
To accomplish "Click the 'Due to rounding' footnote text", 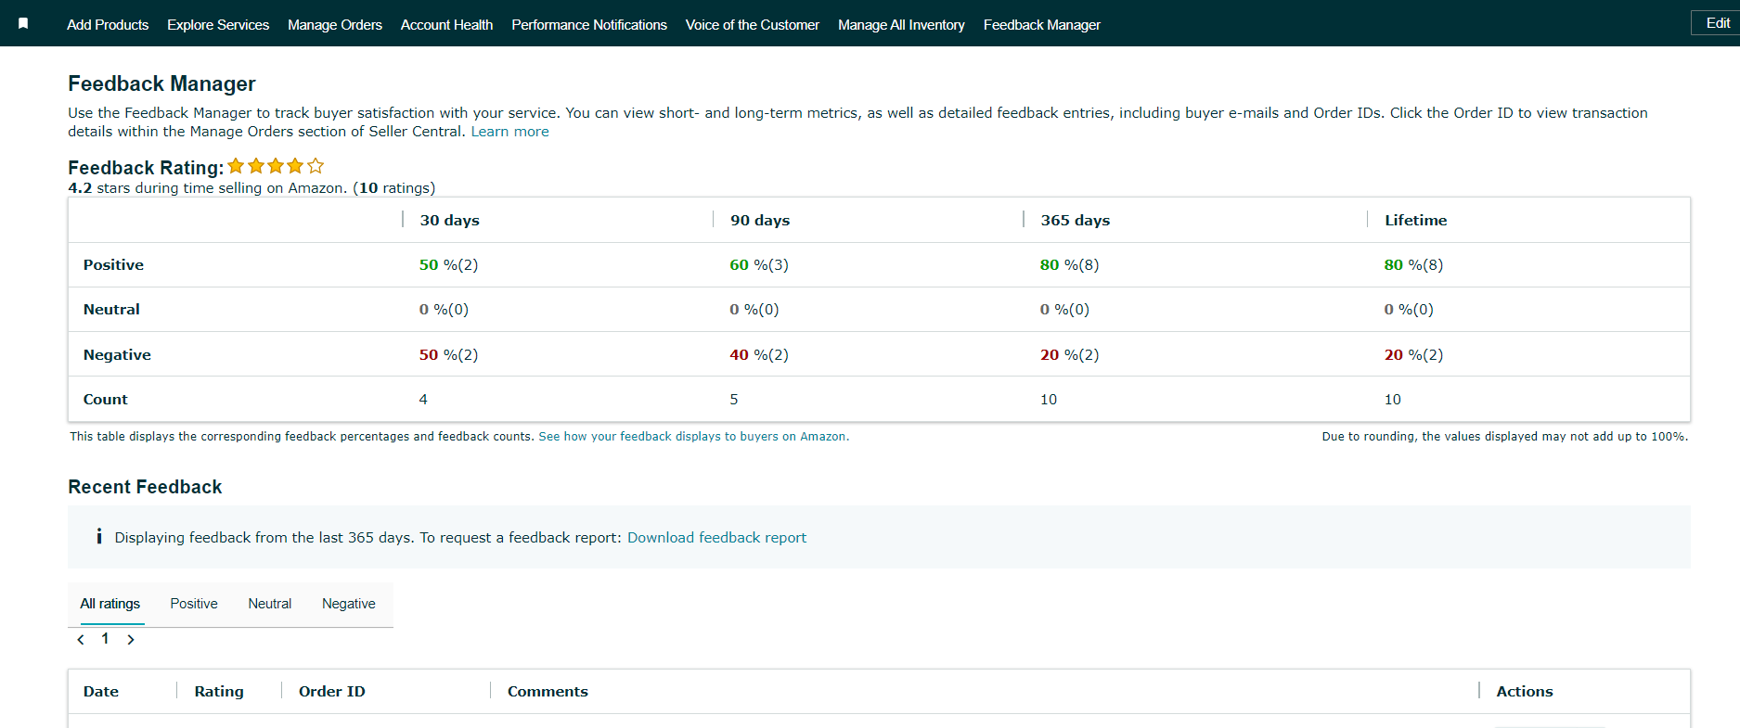I will click(1505, 437).
